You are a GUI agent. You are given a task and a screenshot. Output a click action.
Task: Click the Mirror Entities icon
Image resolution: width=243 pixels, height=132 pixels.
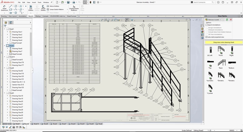coord(48,6)
